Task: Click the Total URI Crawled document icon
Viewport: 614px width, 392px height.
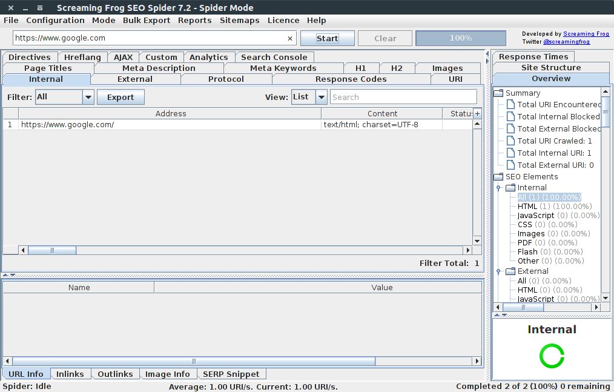Action: coord(510,141)
